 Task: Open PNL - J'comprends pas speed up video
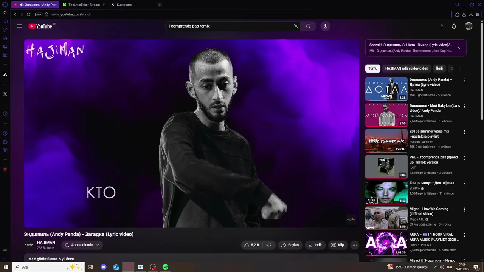[x=386, y=167]
